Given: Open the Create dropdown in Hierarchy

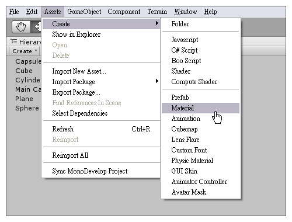Looking at the screenshot, I should coord(25,51).
